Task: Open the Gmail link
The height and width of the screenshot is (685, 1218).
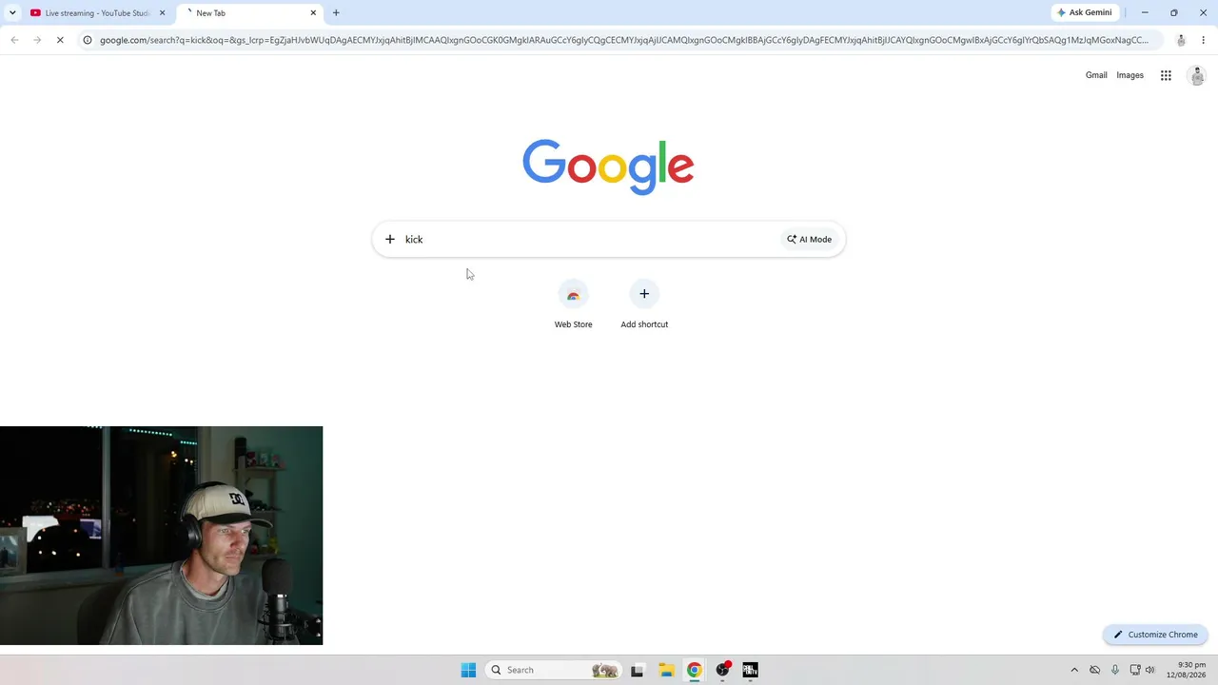Action: click(x=1096, y=75)
